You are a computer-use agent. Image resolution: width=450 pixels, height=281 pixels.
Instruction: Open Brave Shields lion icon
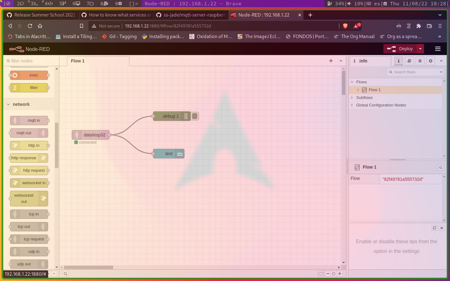coord(345,26)
